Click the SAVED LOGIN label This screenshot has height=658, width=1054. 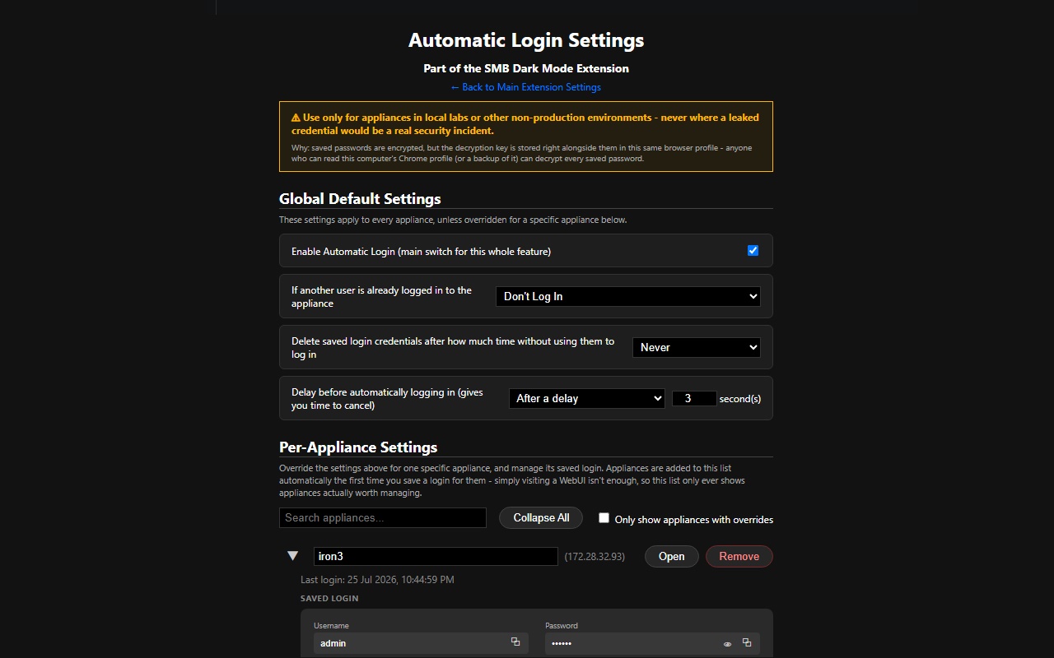coord(329,599)
